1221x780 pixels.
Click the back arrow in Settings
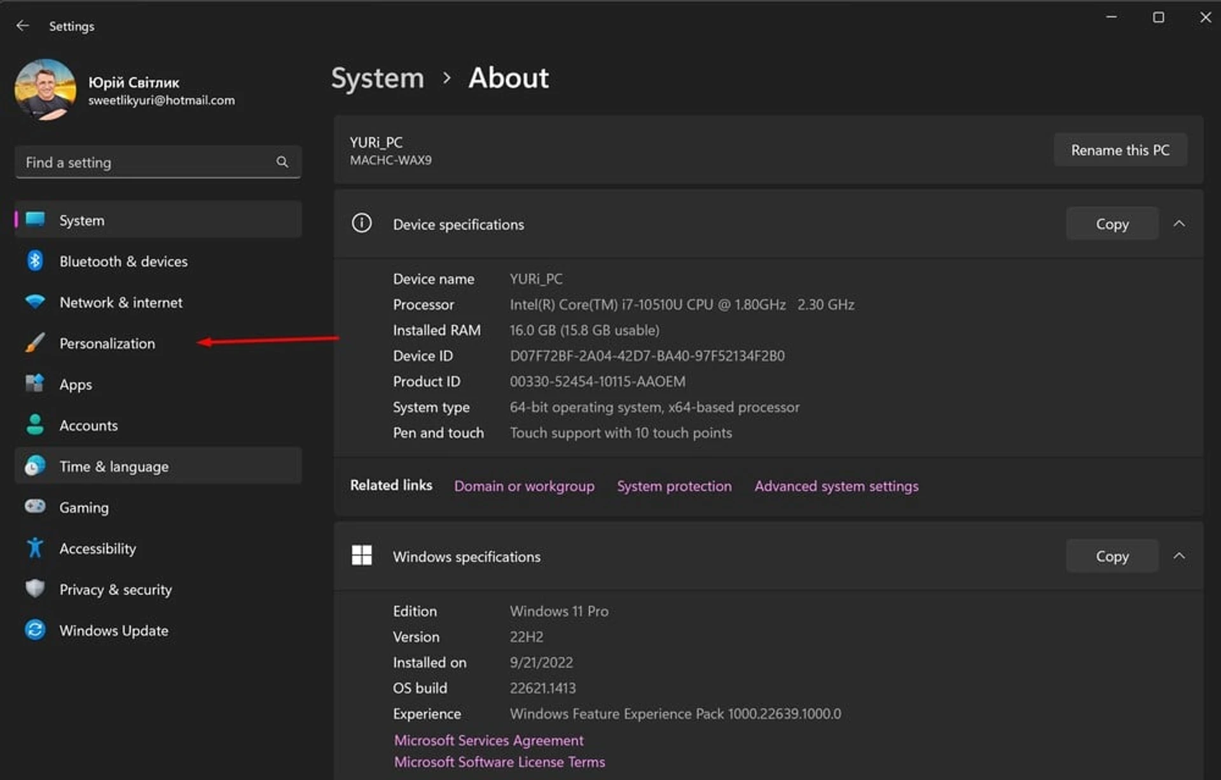(x=23, y=25)
